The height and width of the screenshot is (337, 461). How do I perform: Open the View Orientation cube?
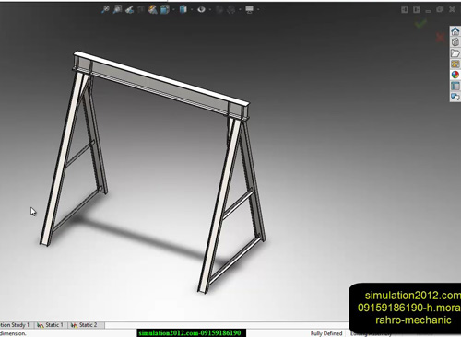tap(165, 9)
